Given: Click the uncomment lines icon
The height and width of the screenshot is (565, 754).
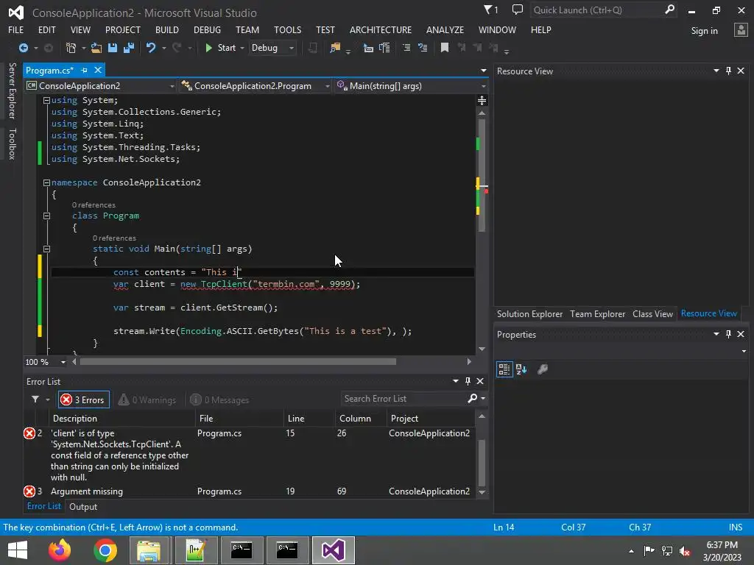Looking at the screenshot, I should (423, 48).
